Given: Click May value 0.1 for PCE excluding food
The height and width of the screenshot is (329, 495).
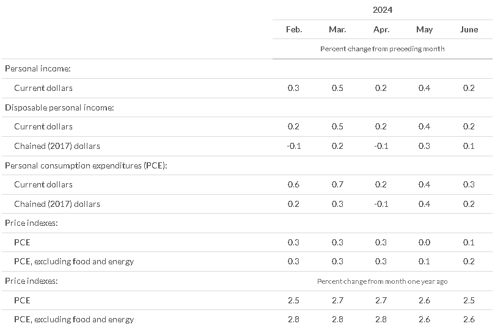Looking at the screenshot, I should [x=424, y=261].
